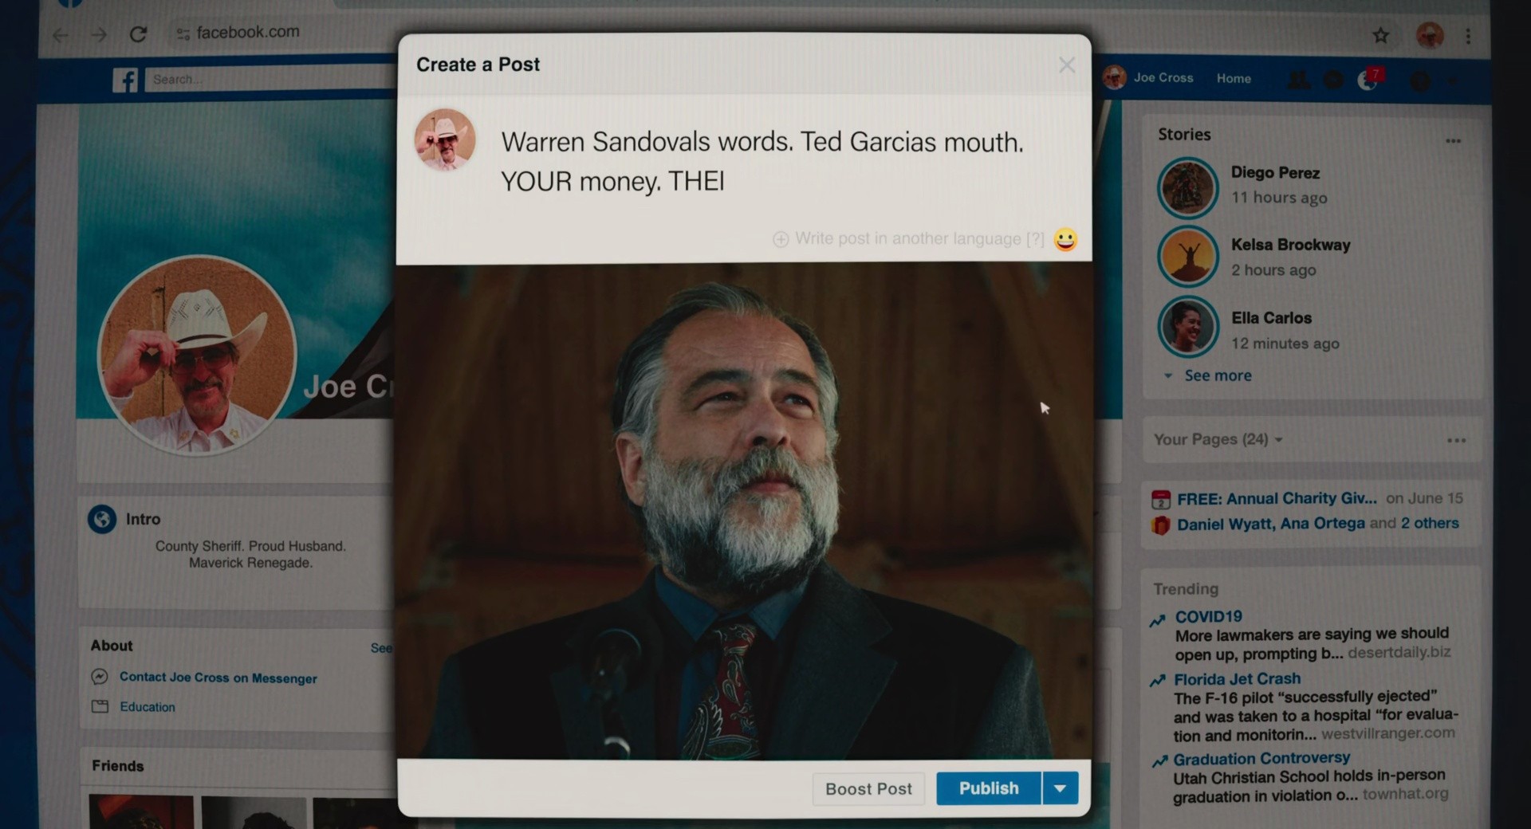
Task: Close the Create a Post dialog
Action: click(1067, 65)
